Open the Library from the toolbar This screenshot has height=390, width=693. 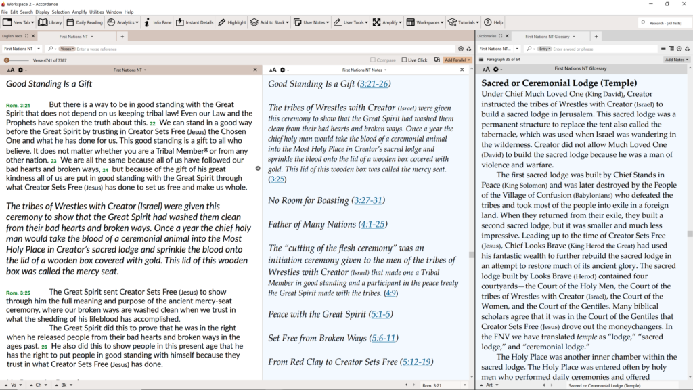point(49,22)
